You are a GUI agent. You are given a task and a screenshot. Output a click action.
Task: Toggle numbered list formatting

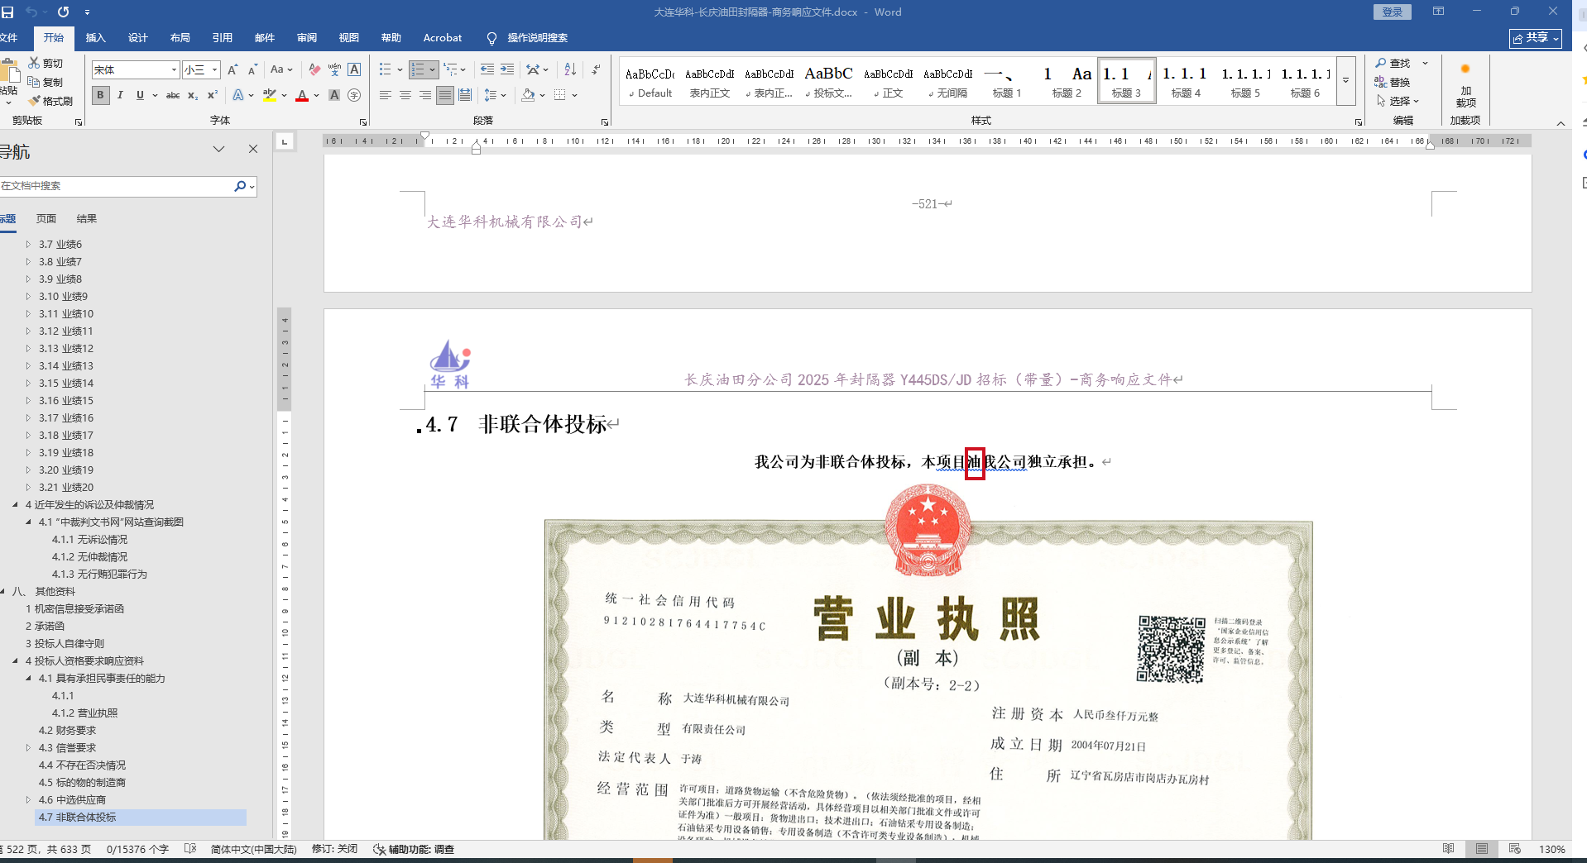click(418, 69)
